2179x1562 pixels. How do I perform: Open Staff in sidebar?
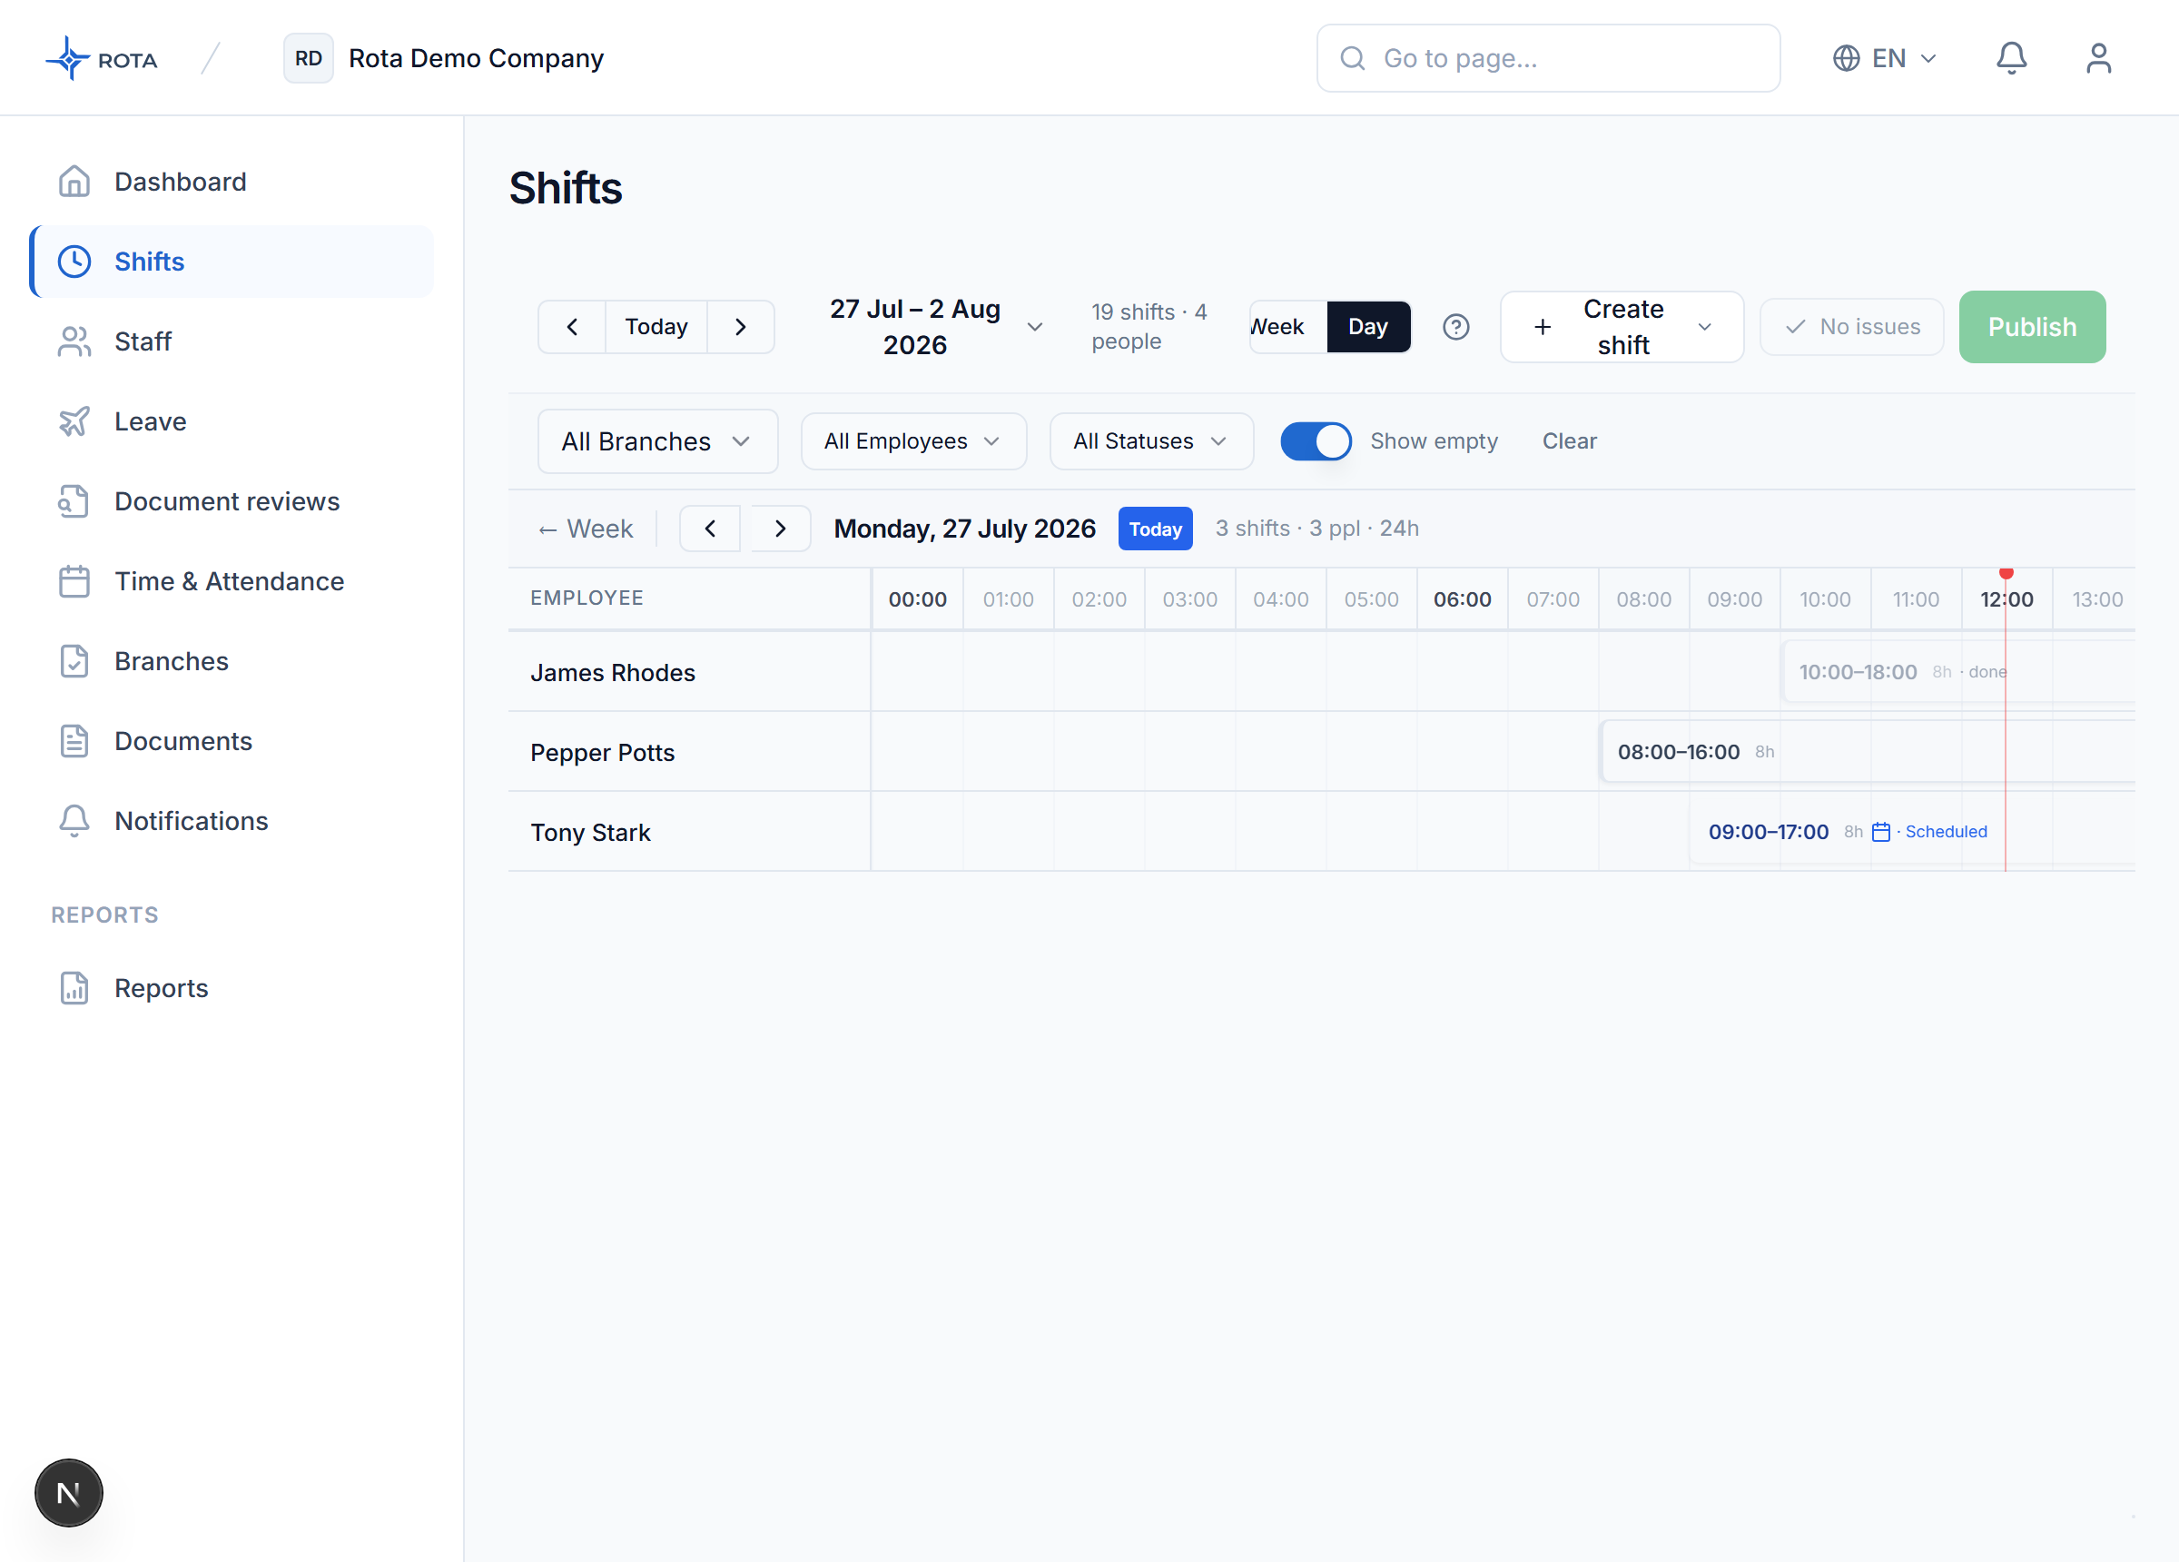pos(232,341)
